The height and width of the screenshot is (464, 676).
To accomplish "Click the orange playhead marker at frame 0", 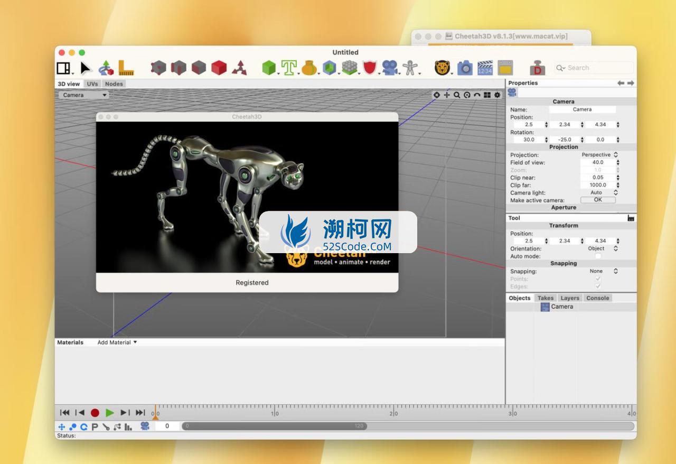I will 155,417.
